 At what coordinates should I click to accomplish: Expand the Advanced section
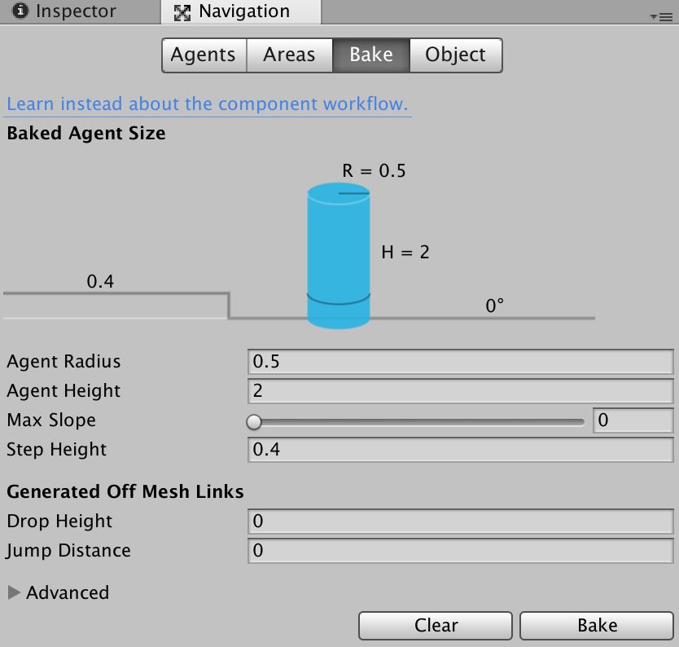(x=14, y=592)
